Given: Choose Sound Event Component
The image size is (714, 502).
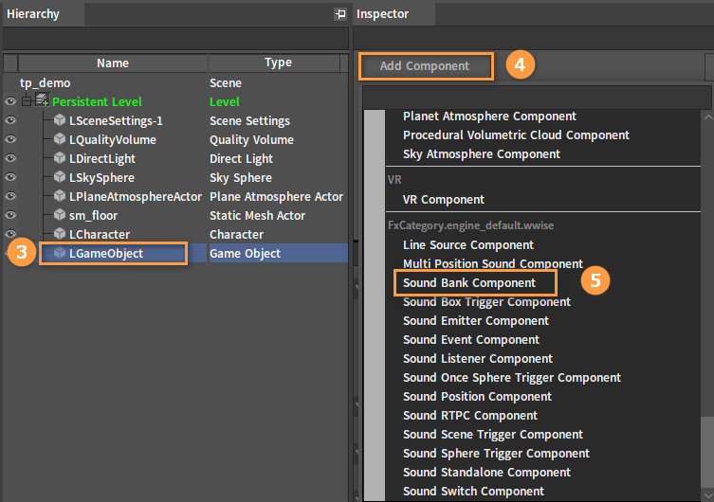Looking at the screenshot, I should [x=471, y=340].
